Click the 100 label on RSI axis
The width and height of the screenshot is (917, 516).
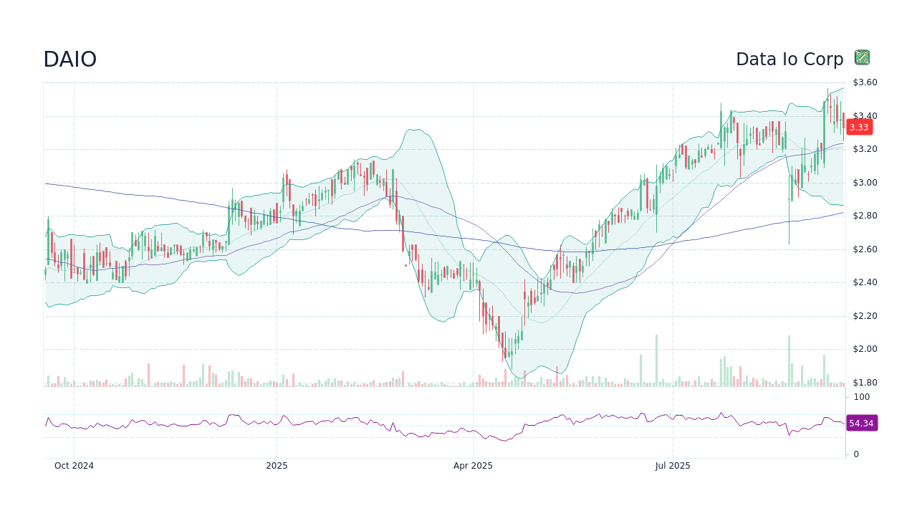[861, 397]
